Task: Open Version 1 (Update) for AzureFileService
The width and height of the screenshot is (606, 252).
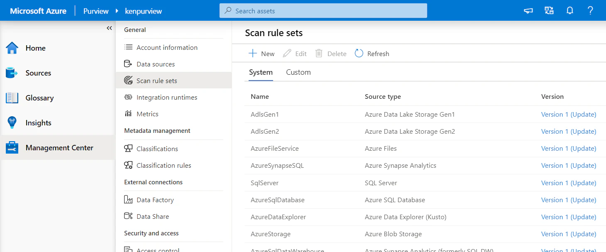Action: pos(569,148)
